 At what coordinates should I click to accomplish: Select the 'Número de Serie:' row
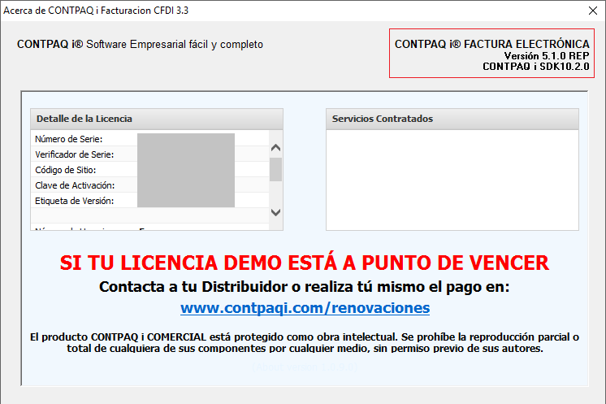[x=150, y=138]
